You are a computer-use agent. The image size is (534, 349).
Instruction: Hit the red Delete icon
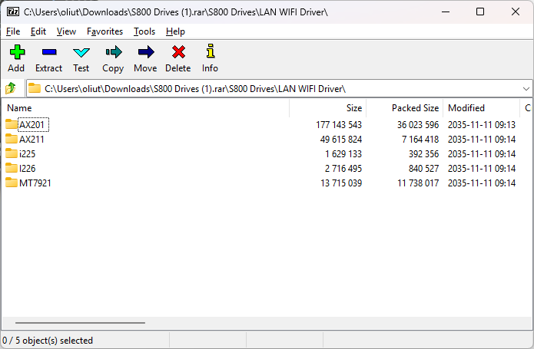click(178, 53)
